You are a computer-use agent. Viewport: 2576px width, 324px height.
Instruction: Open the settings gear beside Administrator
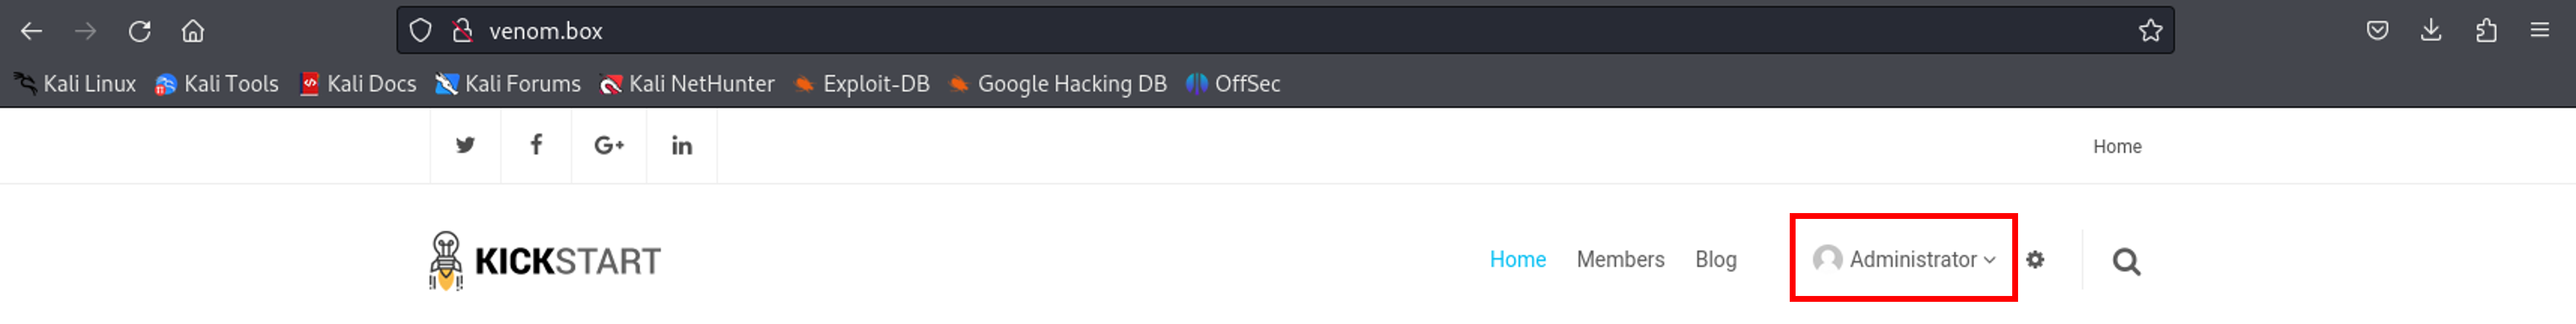tap(2035, 259)
